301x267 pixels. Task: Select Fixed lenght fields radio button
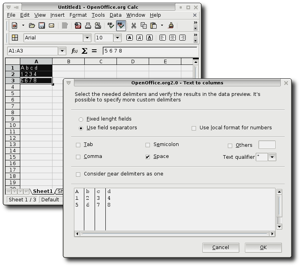pyautogui.click(x=81, y=119)
